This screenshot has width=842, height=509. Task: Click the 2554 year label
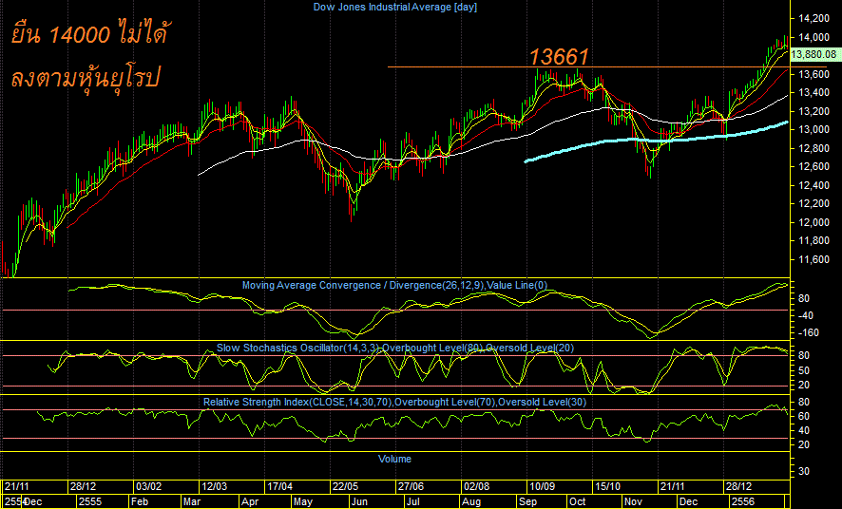(11, 502)
